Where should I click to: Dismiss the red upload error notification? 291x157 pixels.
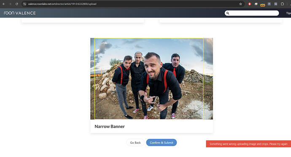[248, 144]
